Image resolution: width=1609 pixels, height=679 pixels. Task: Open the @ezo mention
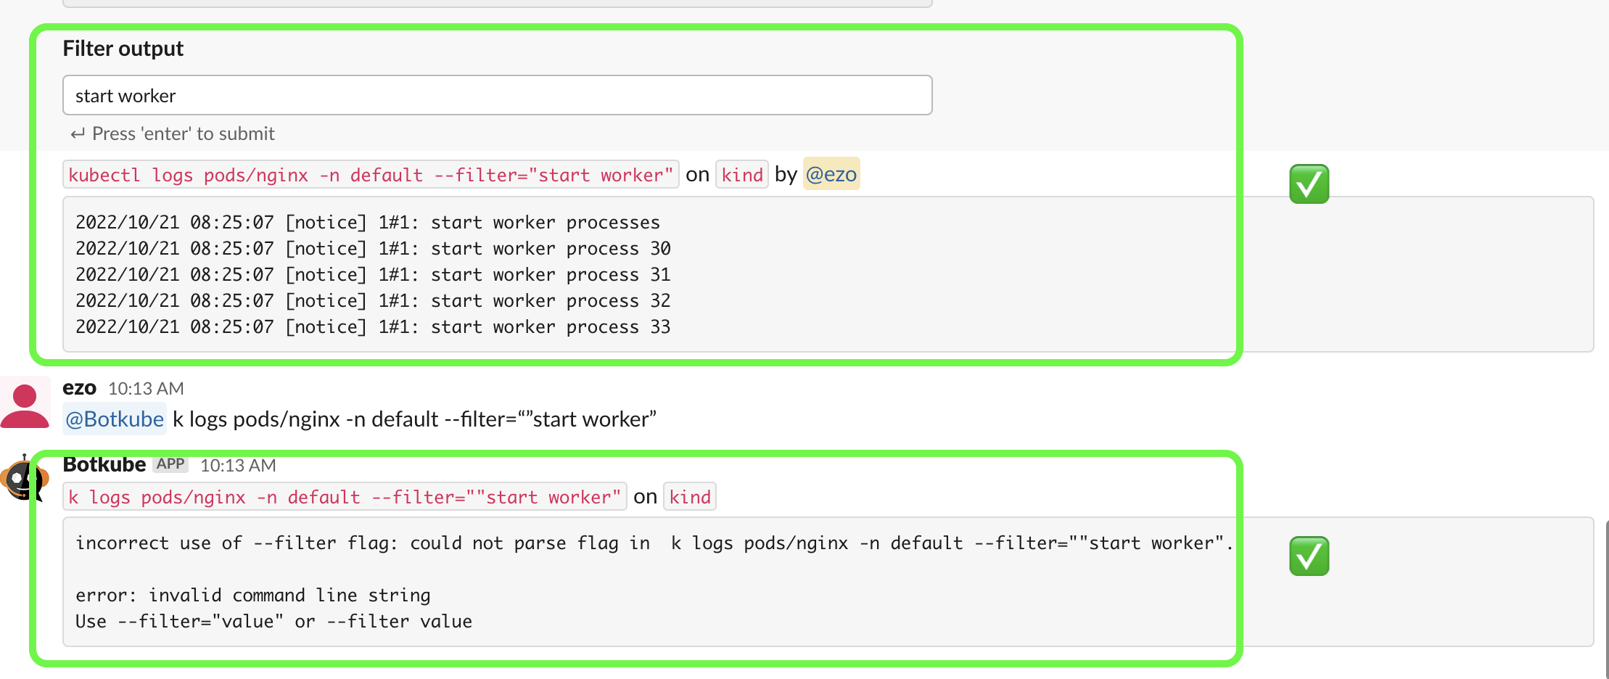(831, 174)
